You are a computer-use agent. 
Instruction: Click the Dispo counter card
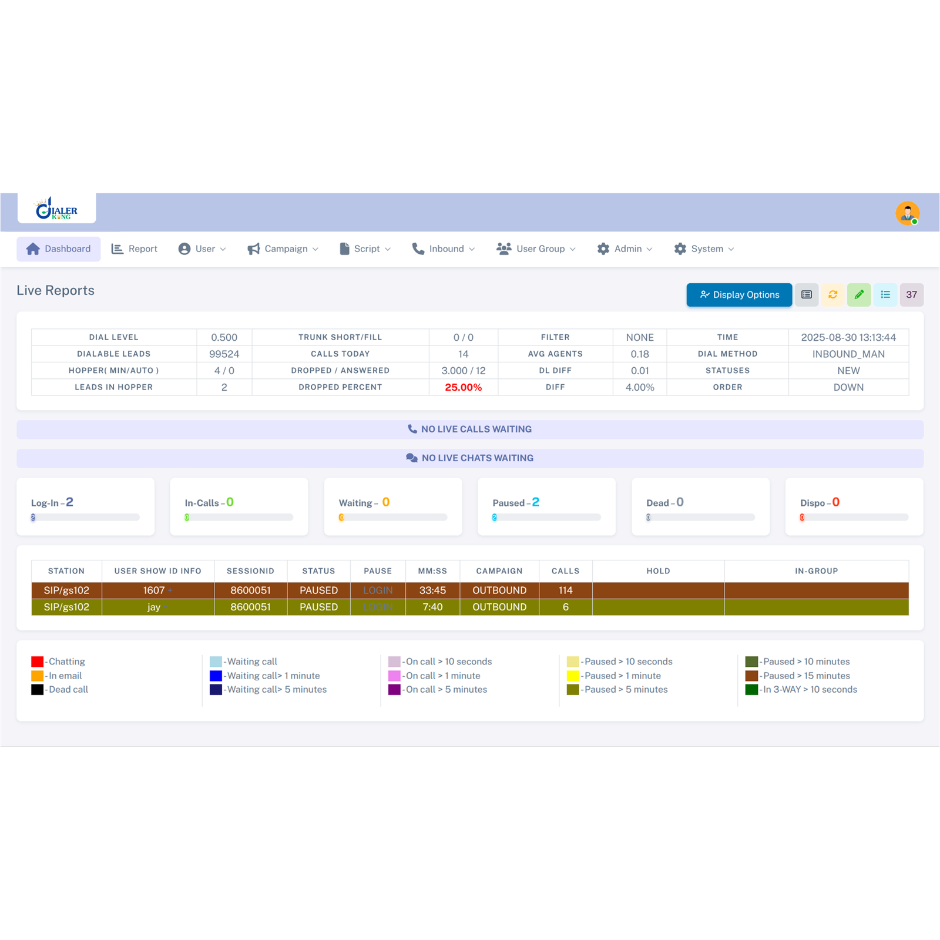click(854, 506)
